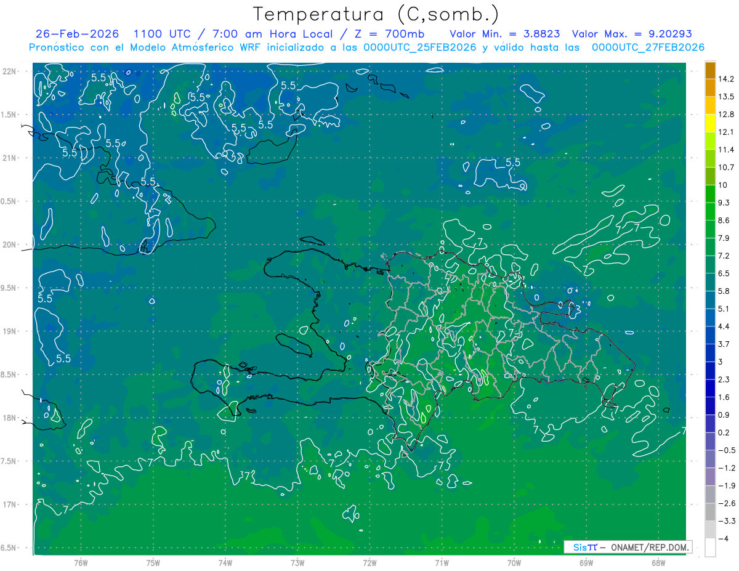This screenshot has height=571, width=739.
Task: Click the "73W" longitude tick label
Action: pos(297,563)
